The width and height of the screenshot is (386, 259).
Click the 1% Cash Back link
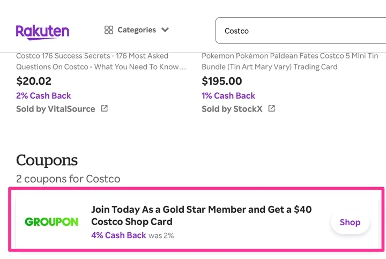point(228,95)
